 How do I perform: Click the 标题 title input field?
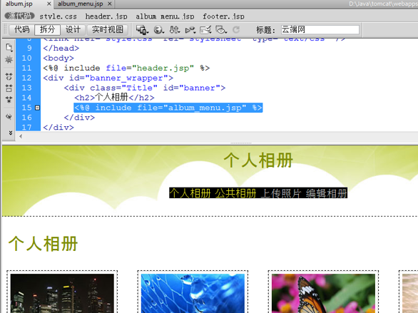320,29
